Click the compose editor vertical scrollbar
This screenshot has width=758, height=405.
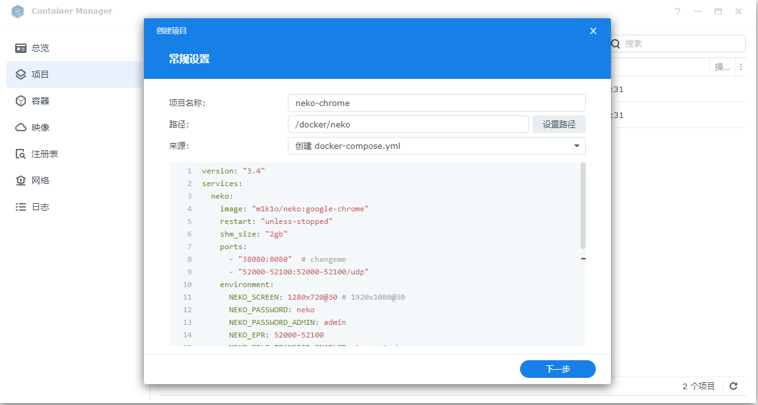(x=583, y=205)
